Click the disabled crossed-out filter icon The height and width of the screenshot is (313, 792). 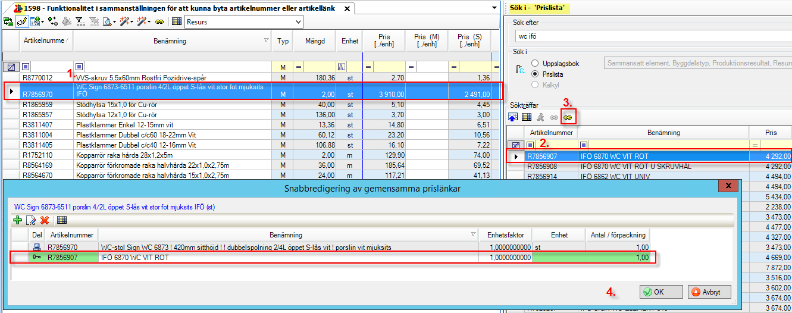[x=93, y=22]
